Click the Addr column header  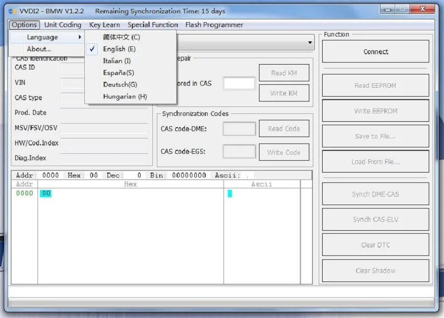click(24, 184)
